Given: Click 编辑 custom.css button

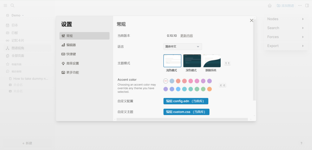Looking at the screenshot, I should pyautogui.click(x=186, y=112).
